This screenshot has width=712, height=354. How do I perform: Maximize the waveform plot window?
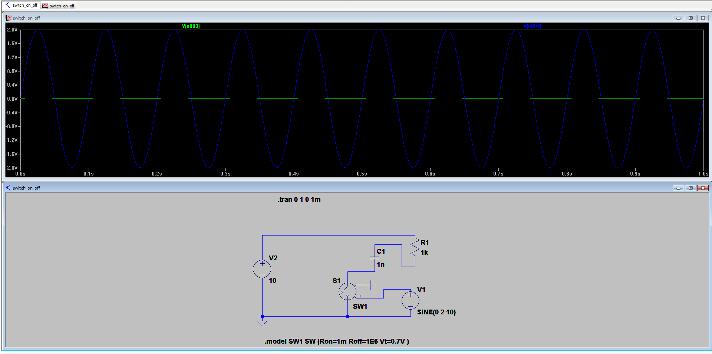point(690,18)
